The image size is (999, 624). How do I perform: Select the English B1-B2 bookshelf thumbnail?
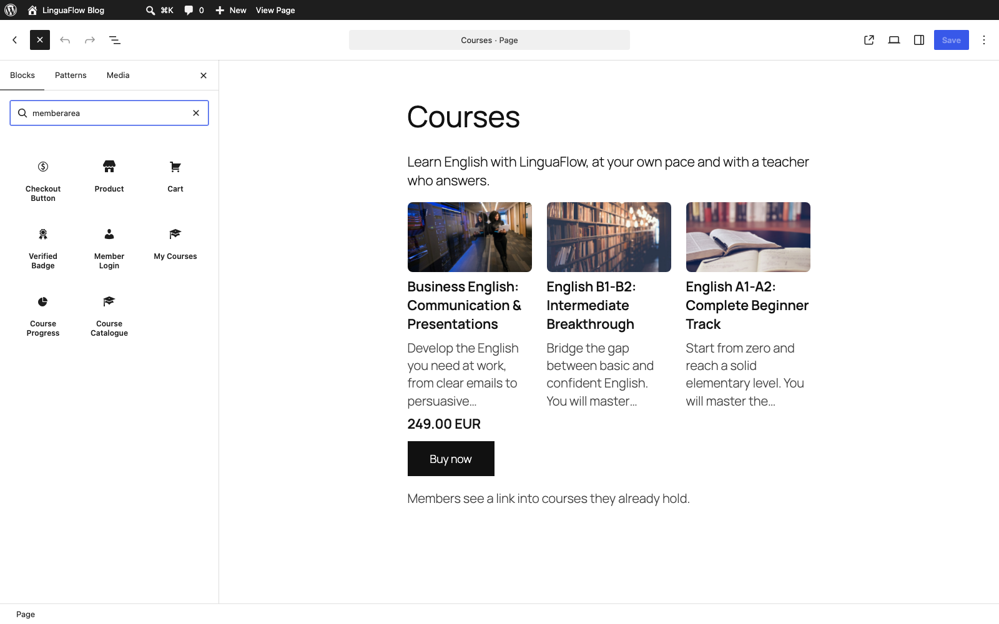click(609, 237)
